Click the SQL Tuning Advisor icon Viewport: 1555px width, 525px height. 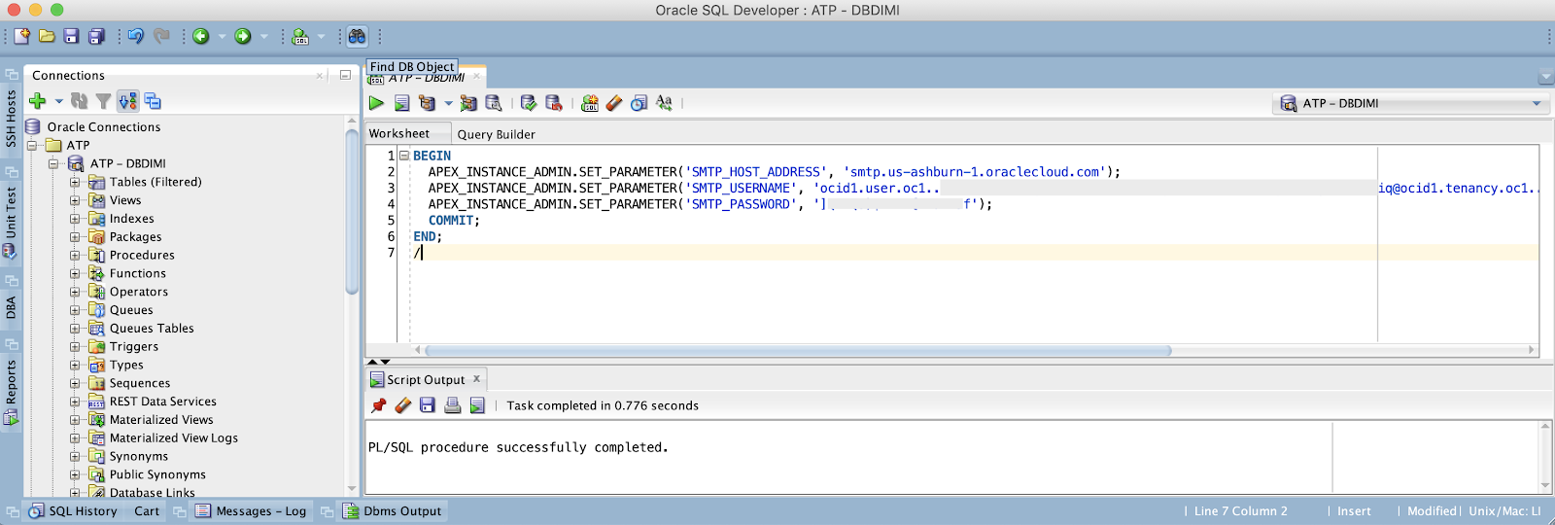494,103
